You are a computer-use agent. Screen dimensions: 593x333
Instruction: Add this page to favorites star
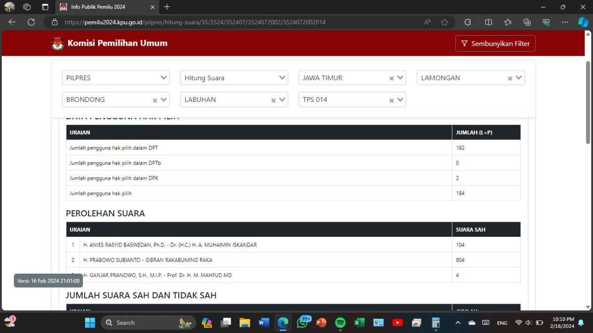coord(444,22)
